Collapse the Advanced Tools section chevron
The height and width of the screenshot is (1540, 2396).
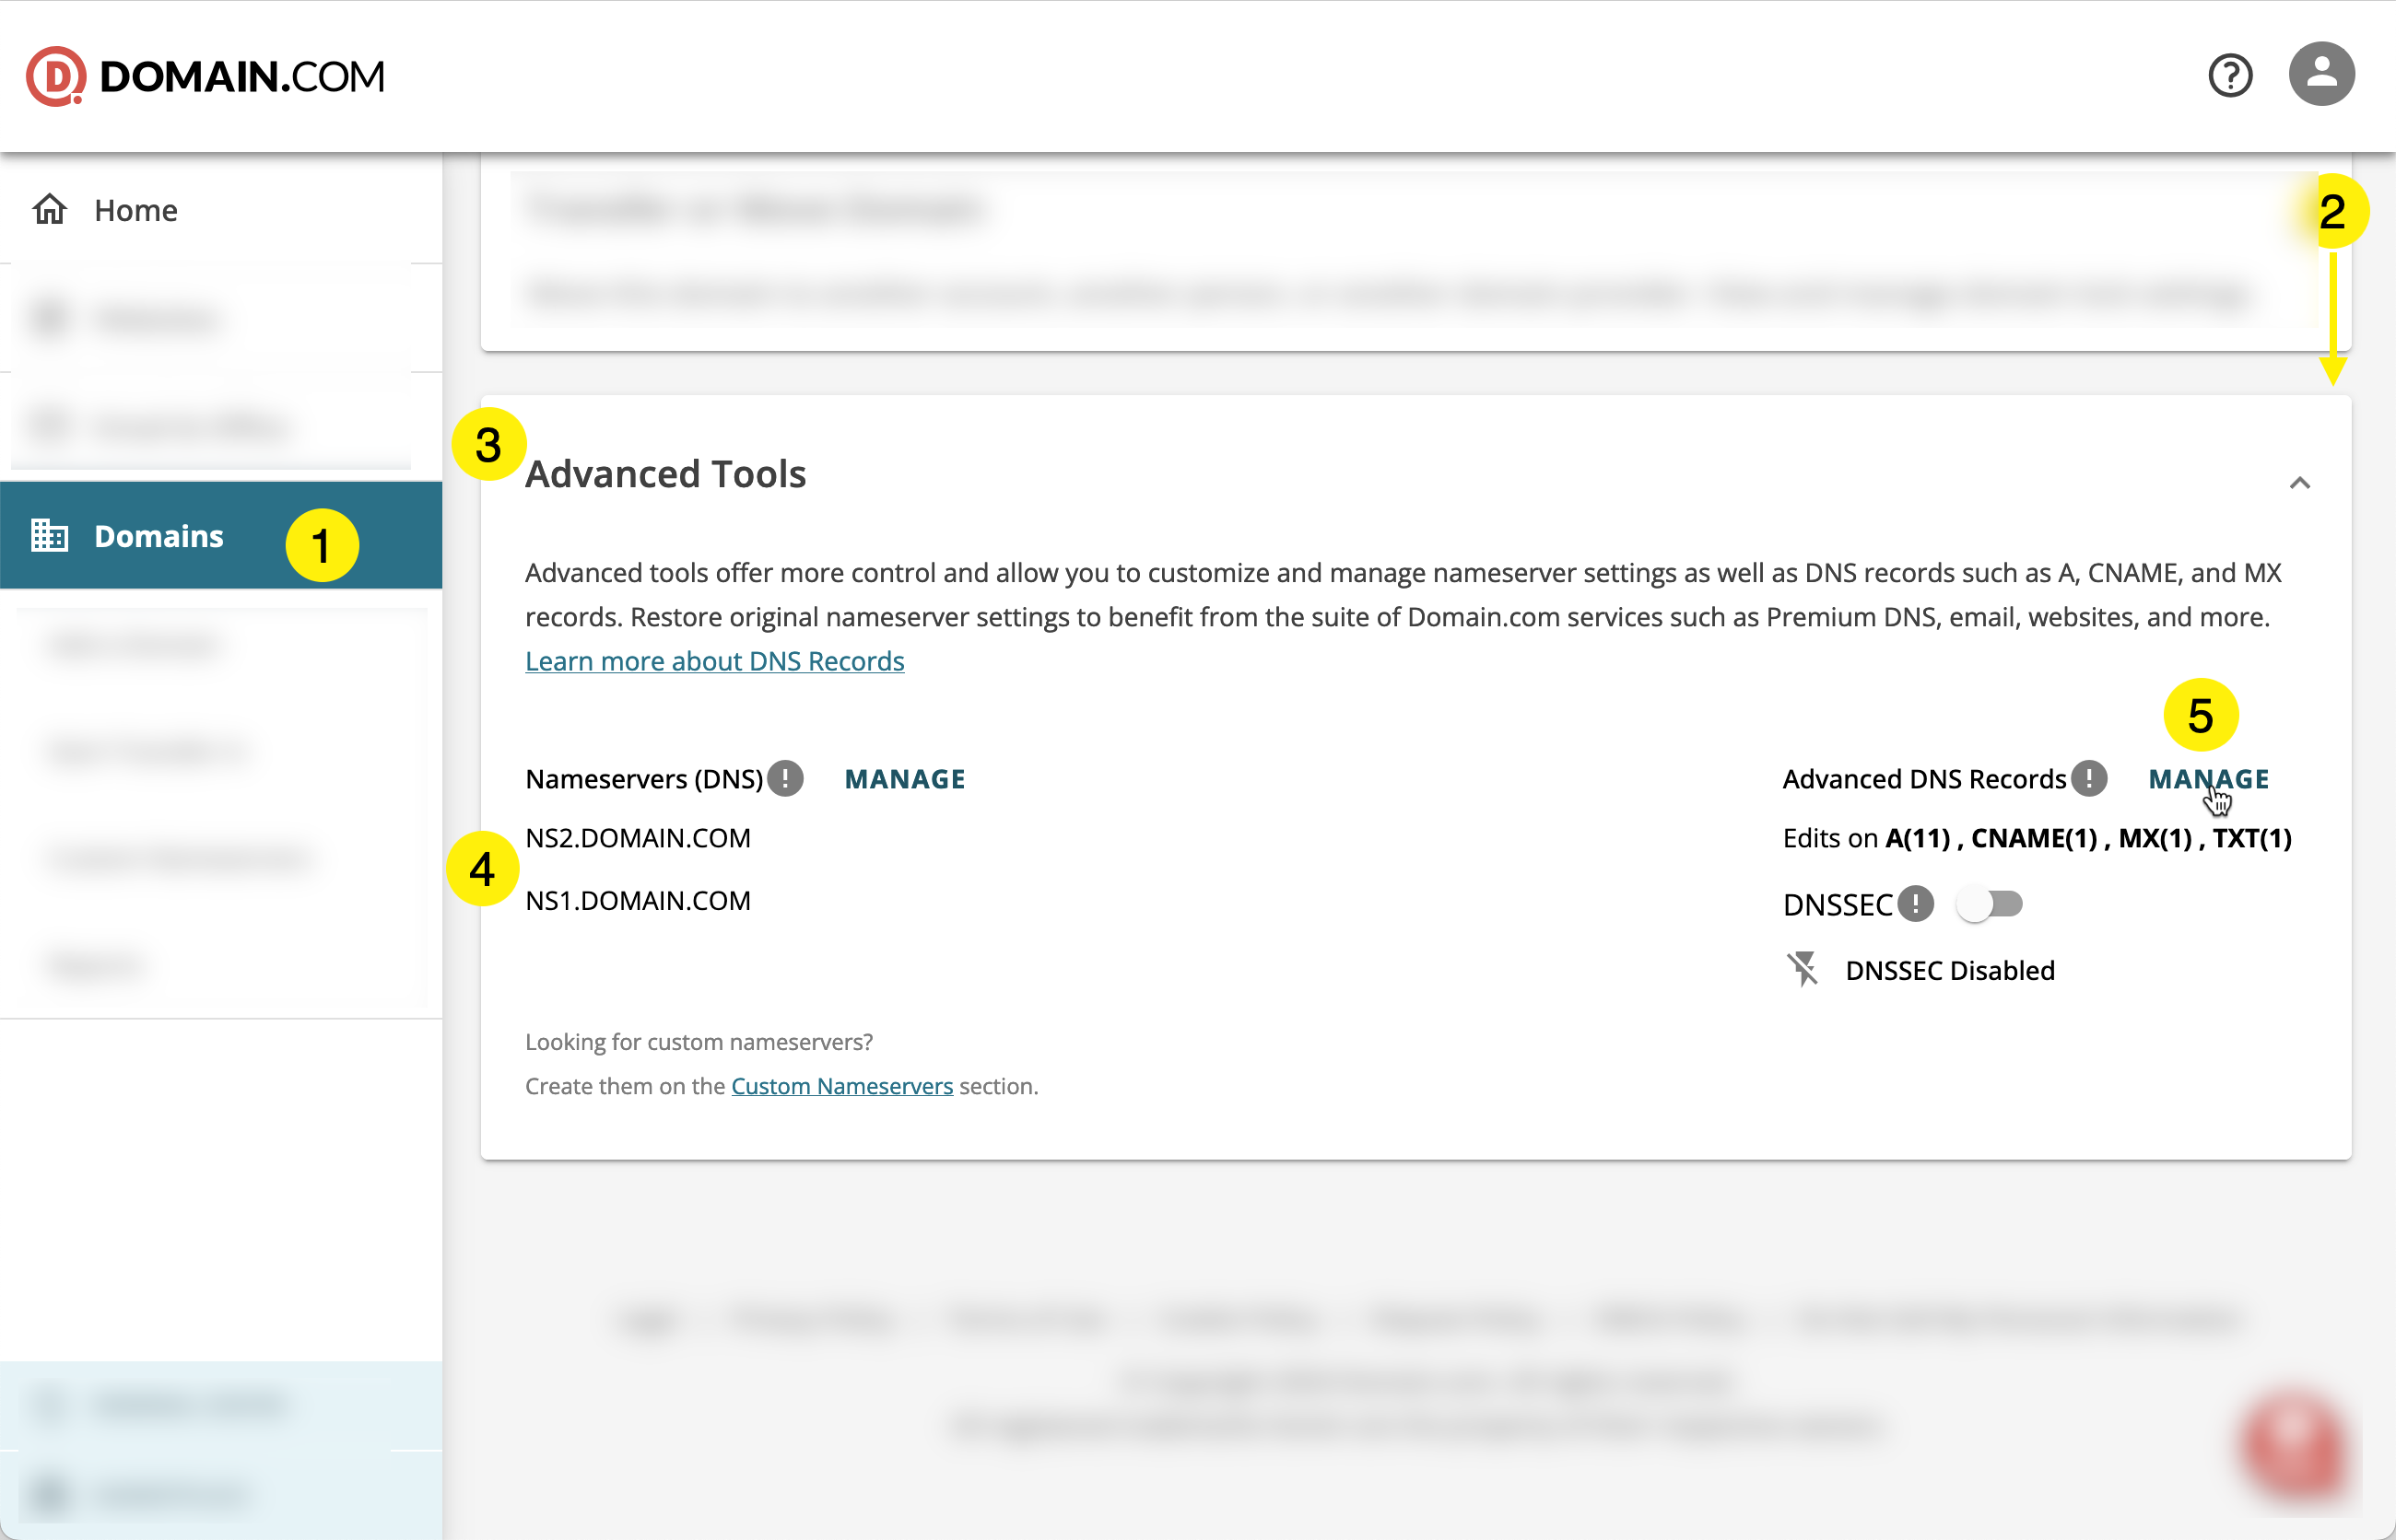coord(2301,483)
